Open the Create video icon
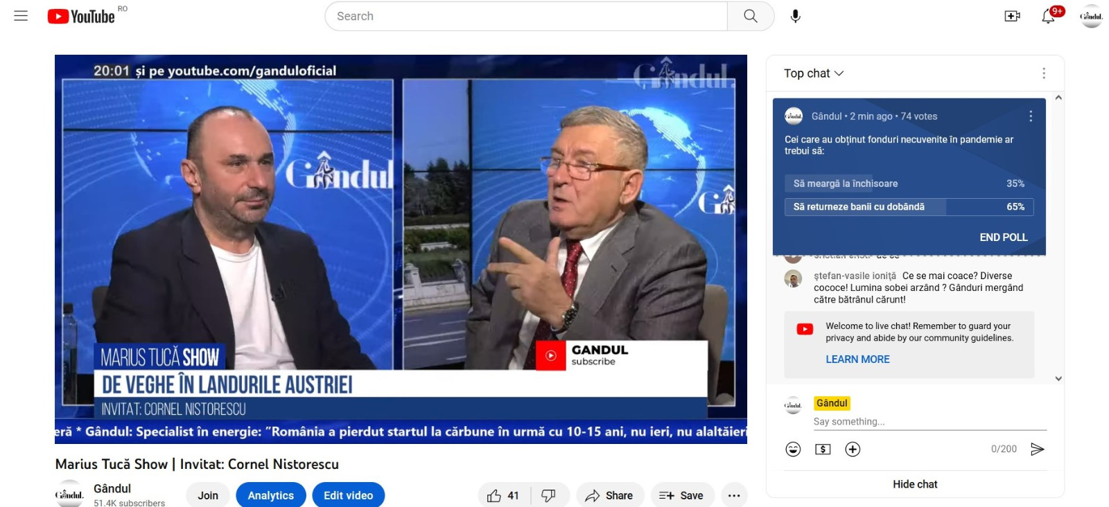 click(x=1012, y=16)
